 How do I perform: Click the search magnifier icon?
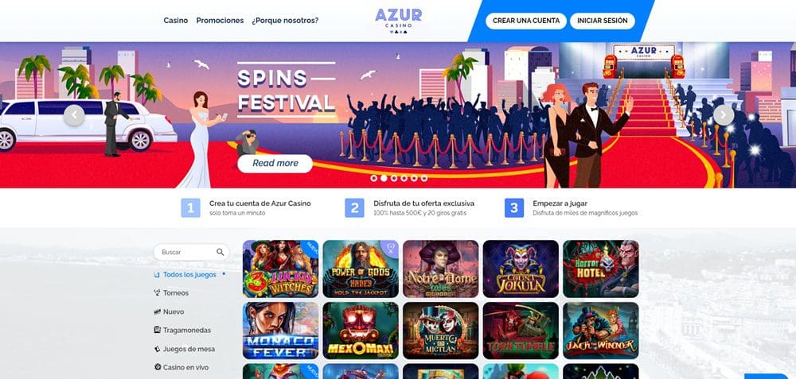(220, 252)
